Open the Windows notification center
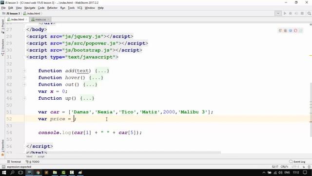This screenshot has height=176, width=312. [x=305, y=173]
